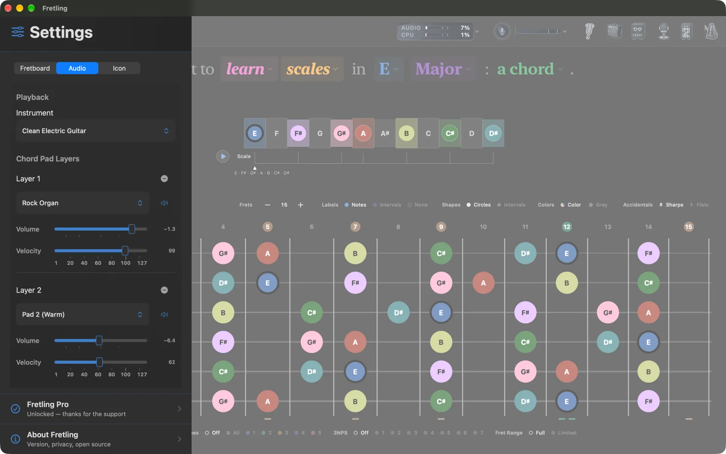Open the Clean Electric Guitar instrument dropdown
The height and width of the screenshot is (454, 726).
pyautogui.click(x=96, y=131)
